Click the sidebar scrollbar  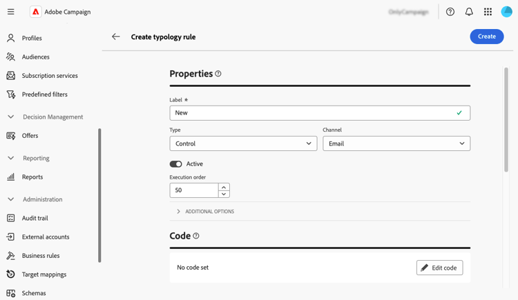[99, 194]
